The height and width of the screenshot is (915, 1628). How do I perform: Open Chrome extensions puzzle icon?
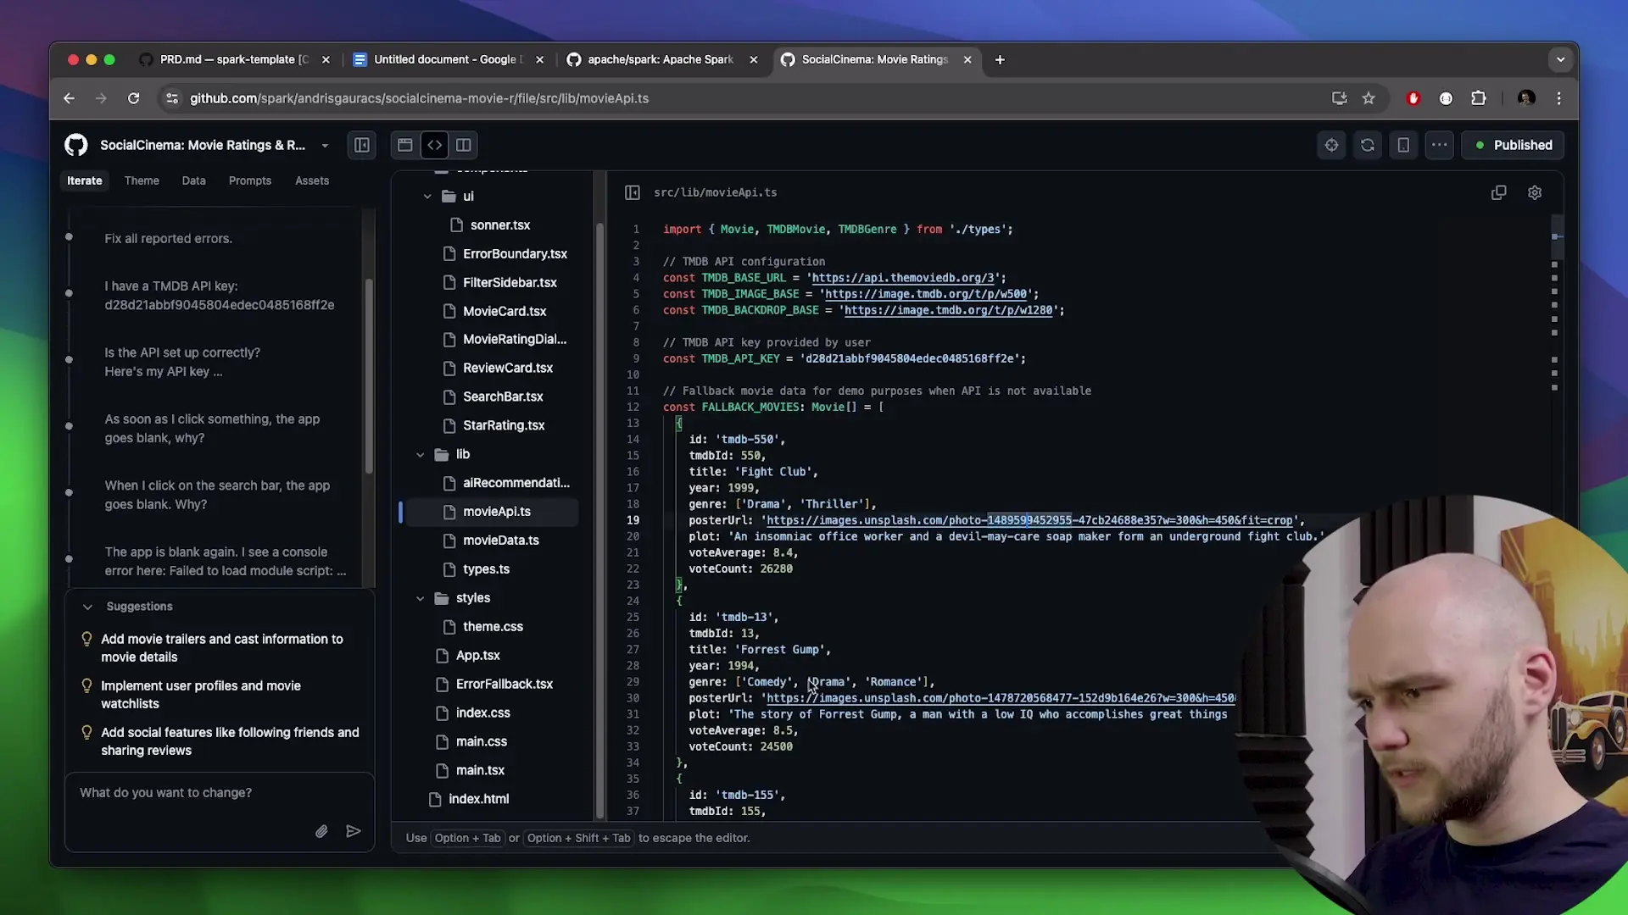1479,98
